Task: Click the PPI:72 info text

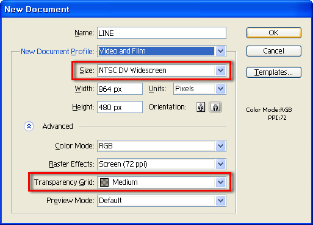Action: tap(277, 118)
